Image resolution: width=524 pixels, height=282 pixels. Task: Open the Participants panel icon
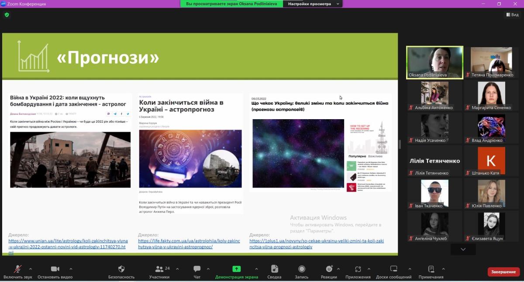tap(159, 269)
